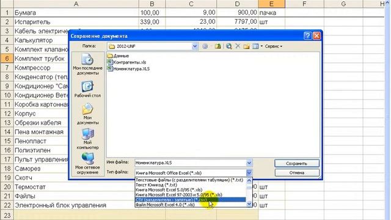Choose Книга Microsoft Excel 97-2003 и 5.0/95
This screenshot has width=391, height=220.
(190, 195)
